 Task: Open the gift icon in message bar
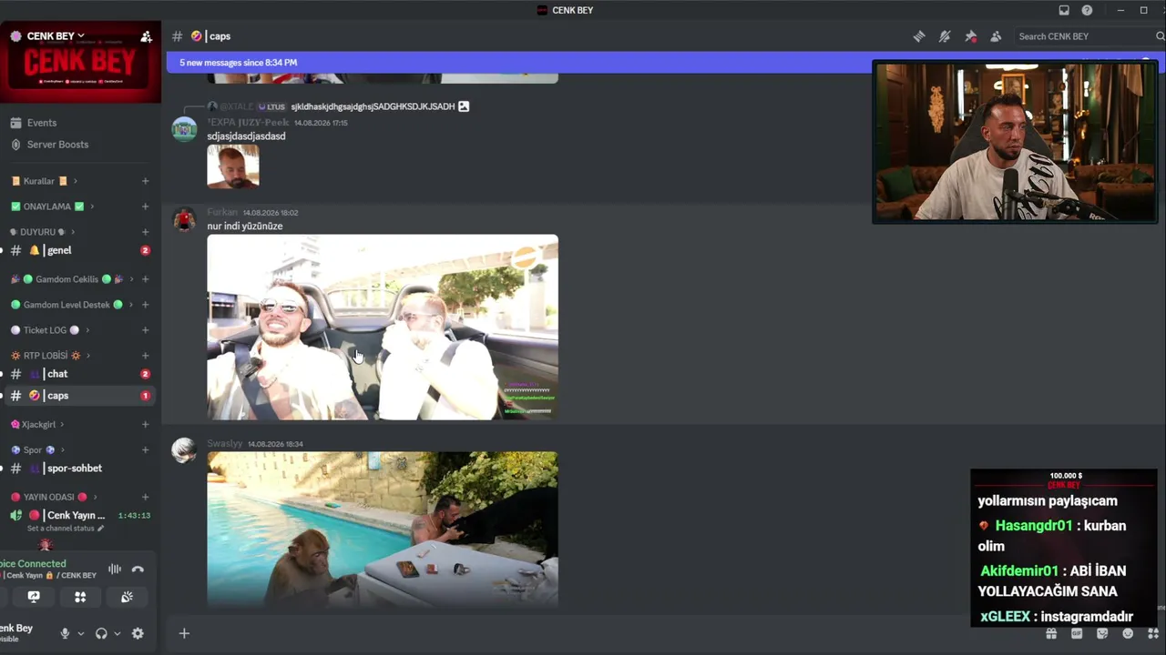click(x=1051, y=633)
